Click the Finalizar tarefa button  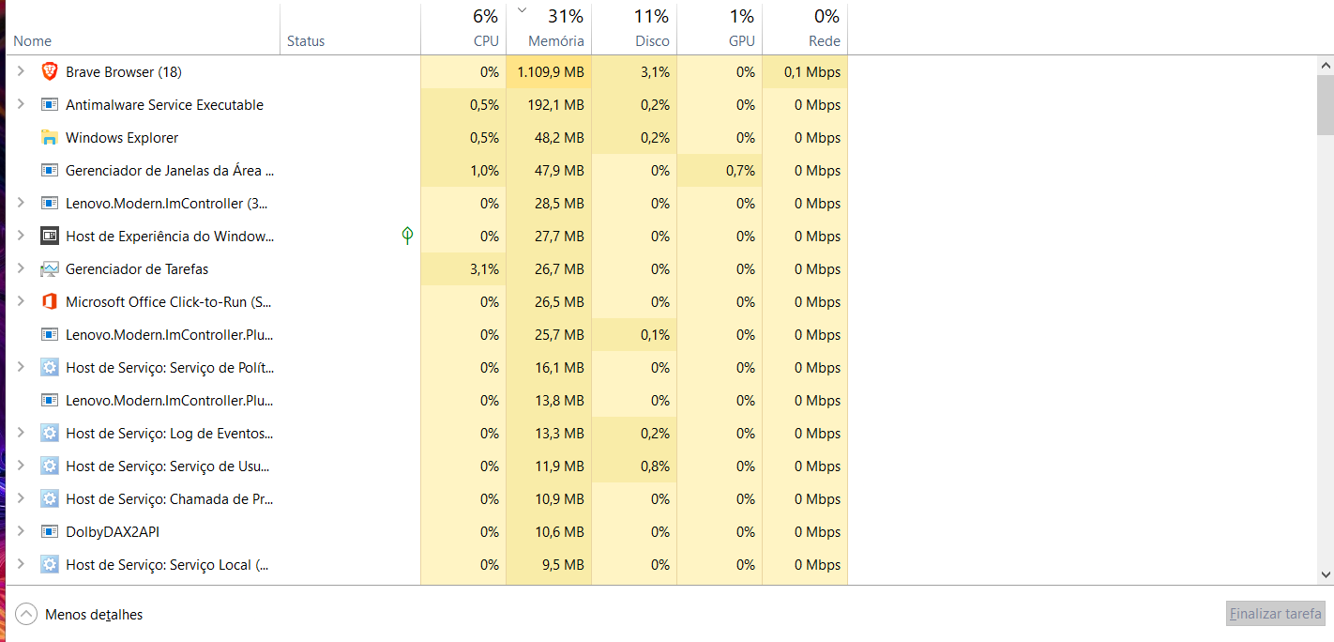[1276, 614]
